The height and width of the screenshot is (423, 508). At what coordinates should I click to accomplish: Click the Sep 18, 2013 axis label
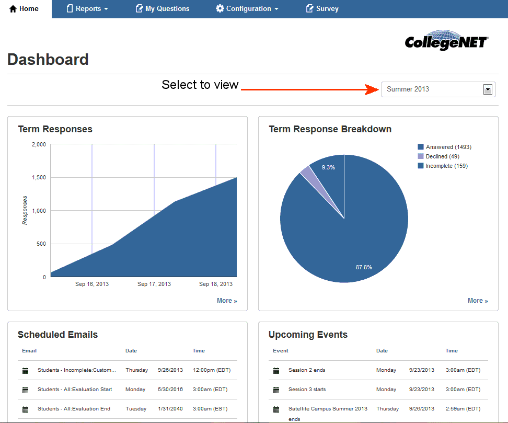click(216, 284)
